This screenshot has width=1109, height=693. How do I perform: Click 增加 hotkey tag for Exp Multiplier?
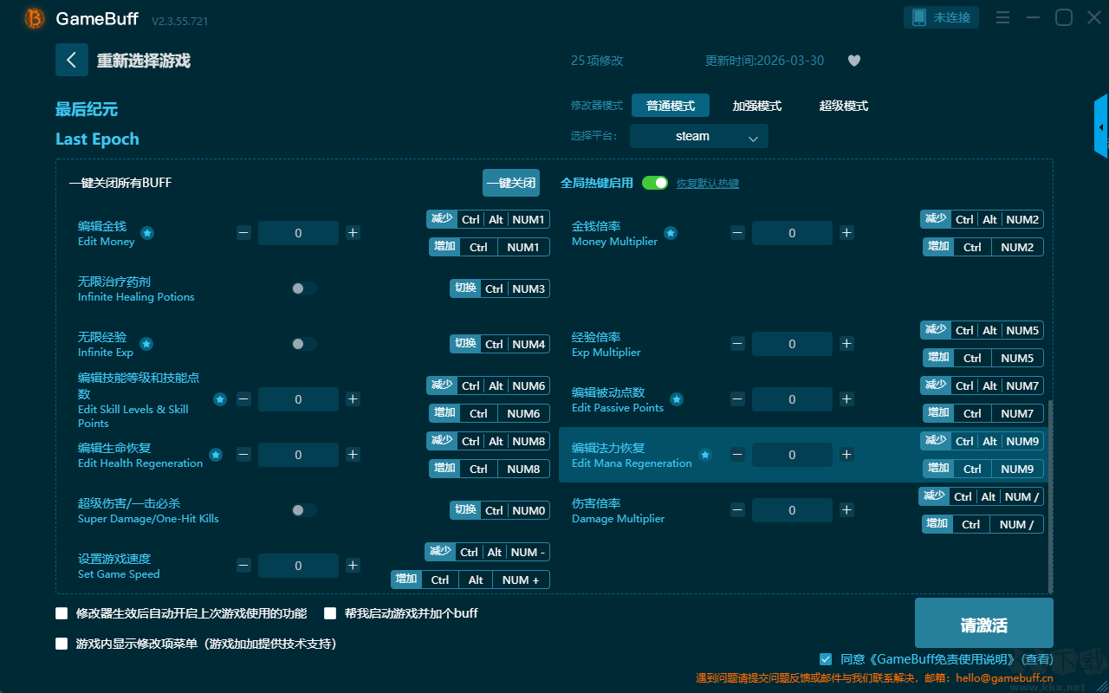938,358
